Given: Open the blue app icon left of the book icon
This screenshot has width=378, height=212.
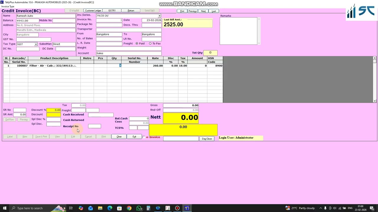Looking at the screenshot, I should tap(158, 208).
